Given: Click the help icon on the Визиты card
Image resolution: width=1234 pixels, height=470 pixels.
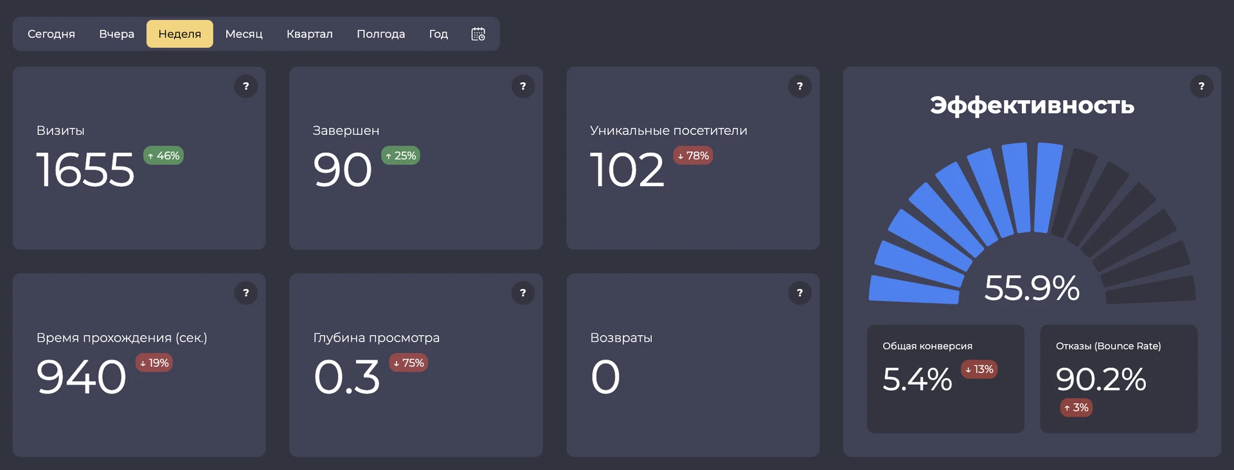Looking at the screenshot, I should coord(246,86).
